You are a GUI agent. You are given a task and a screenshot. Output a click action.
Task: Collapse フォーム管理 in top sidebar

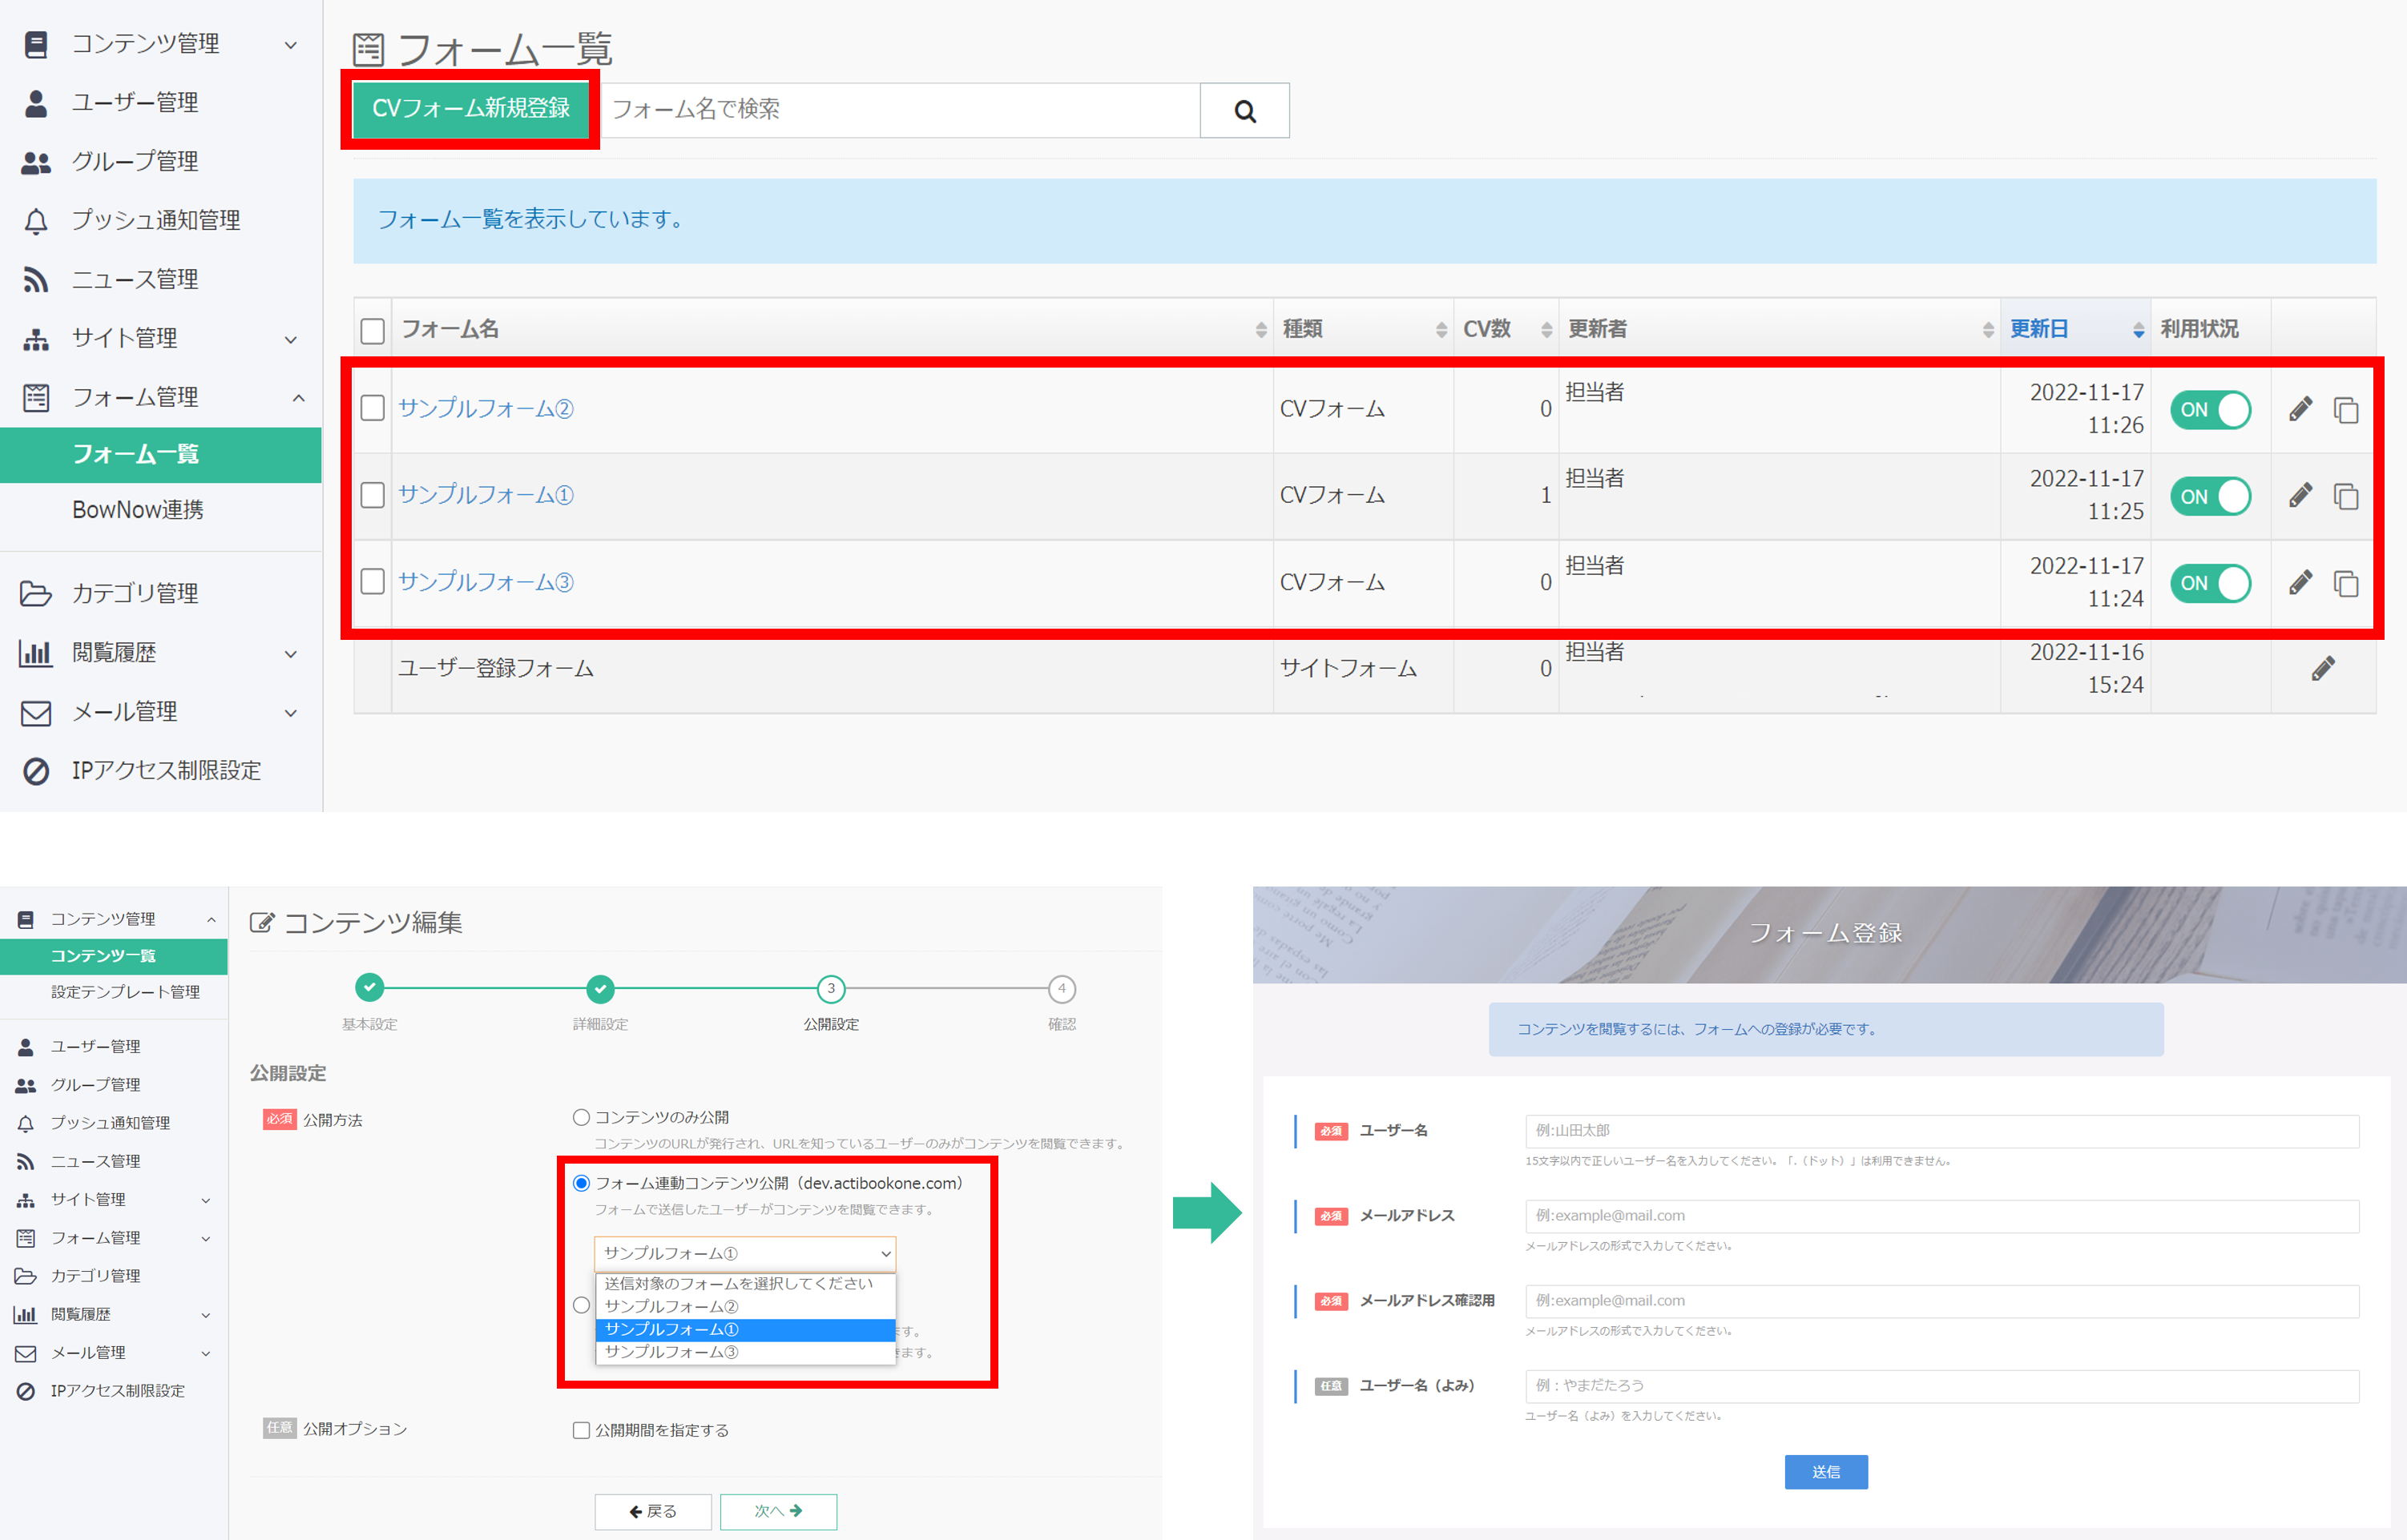tap(160, 398)
